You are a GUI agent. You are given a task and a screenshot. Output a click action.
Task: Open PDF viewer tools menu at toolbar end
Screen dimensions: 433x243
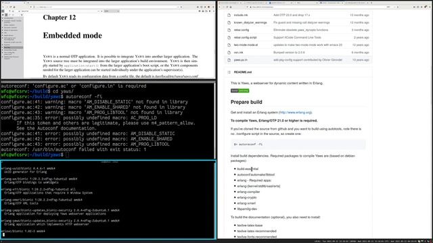coord(213,11)
